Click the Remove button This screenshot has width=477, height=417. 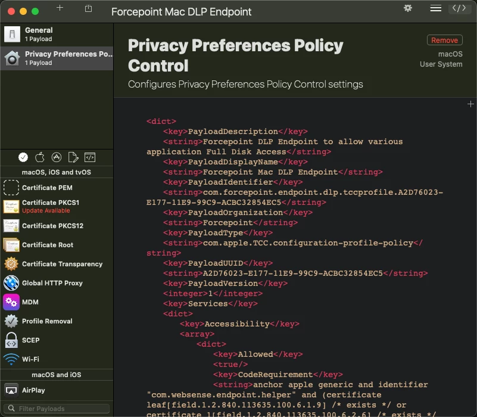pos(444,40)
